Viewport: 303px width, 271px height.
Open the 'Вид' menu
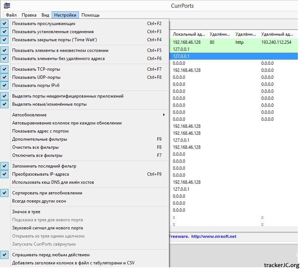click(x=45, y=15)
